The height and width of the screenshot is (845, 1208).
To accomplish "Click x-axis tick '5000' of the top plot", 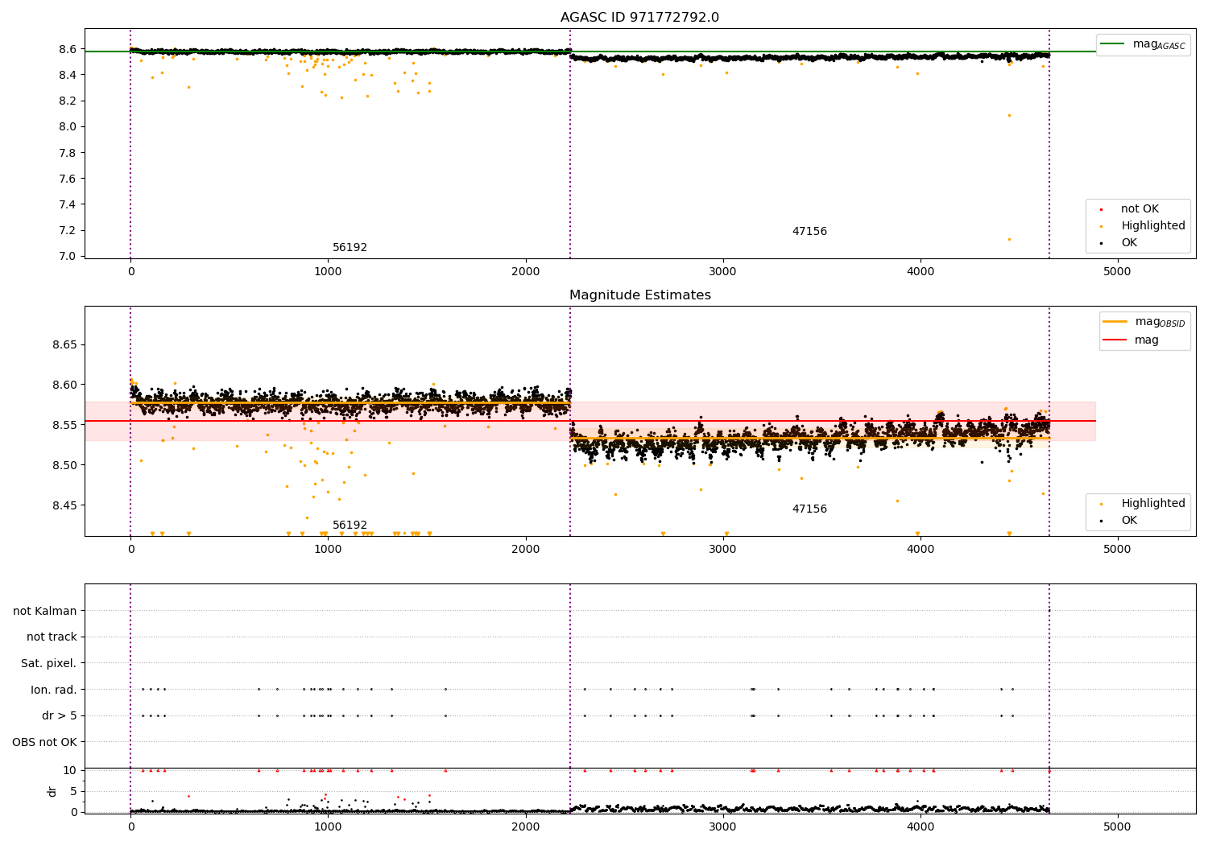I will click(x=1117, y=272).
